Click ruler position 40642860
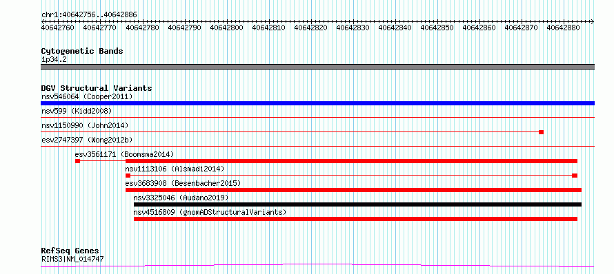The width and height of the screenshot is (614, 274). coord(479,28)
